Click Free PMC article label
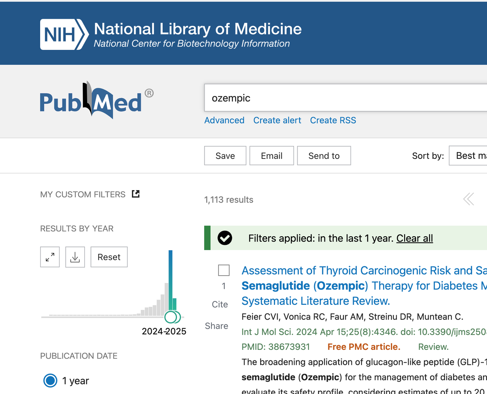Screen dimensions: 487x394 pos(364,347)
